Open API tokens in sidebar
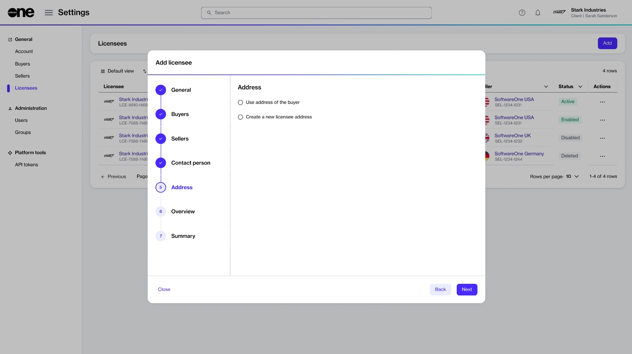Image resolution: width=632 pixels, height=354 pixels. click(x=26, y=165)
